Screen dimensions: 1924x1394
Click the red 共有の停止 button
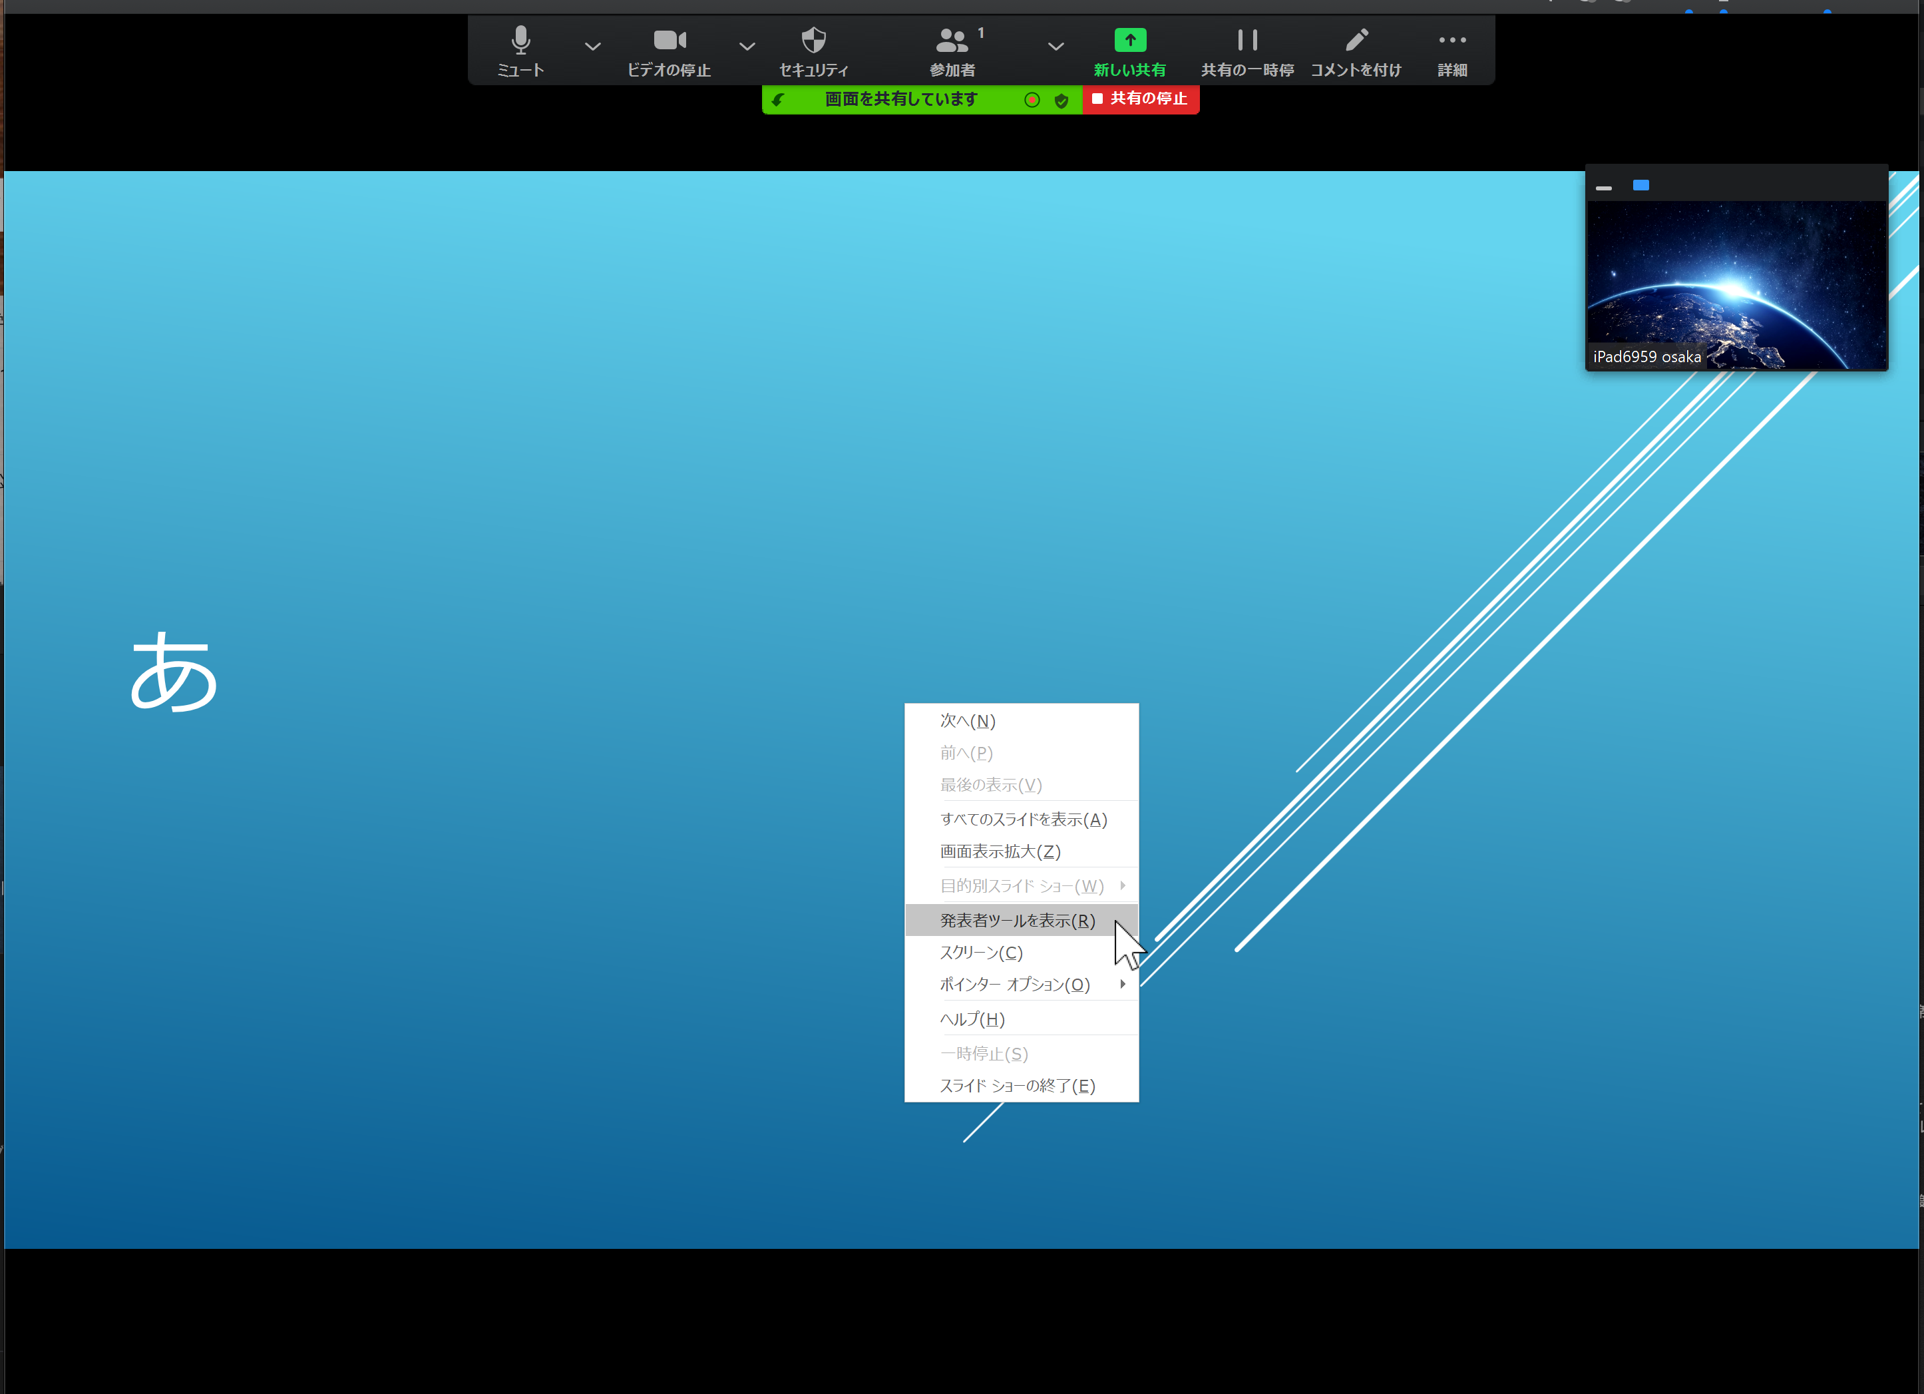coord(1140,99)
